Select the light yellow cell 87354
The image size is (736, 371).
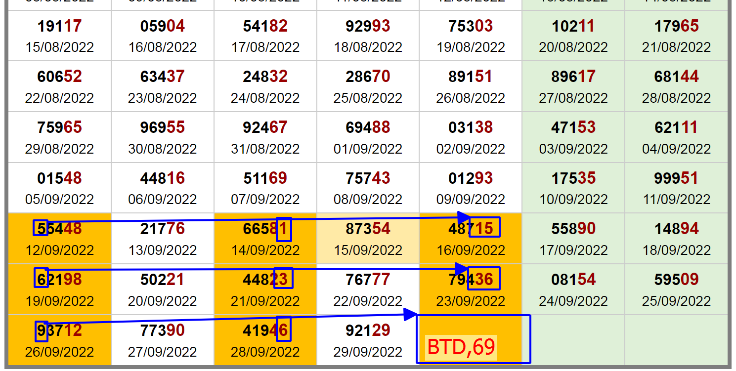[368, 238]
